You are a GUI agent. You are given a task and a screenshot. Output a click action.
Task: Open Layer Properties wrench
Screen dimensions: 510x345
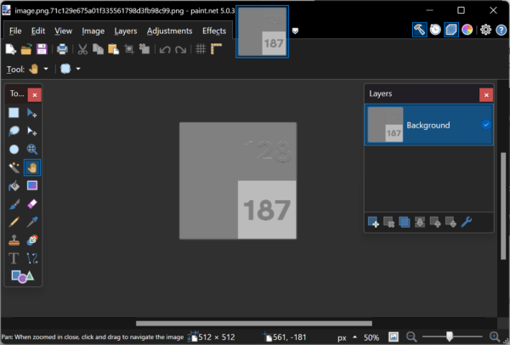pos(466,222)
